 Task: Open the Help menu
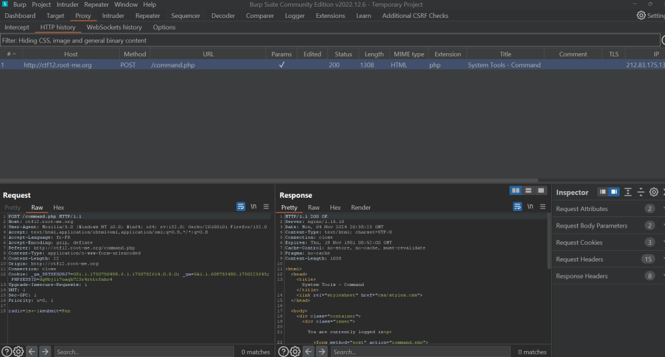(x=149, y=4)
